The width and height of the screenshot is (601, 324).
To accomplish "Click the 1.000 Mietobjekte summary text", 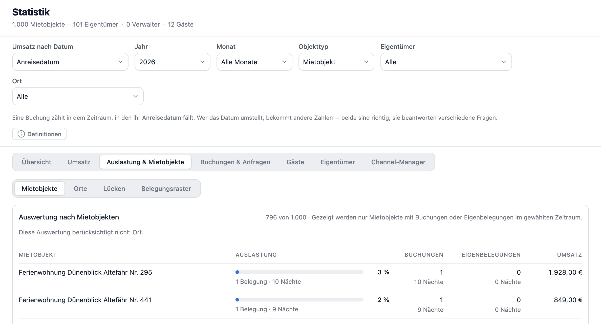I will [x=38, y=24].
